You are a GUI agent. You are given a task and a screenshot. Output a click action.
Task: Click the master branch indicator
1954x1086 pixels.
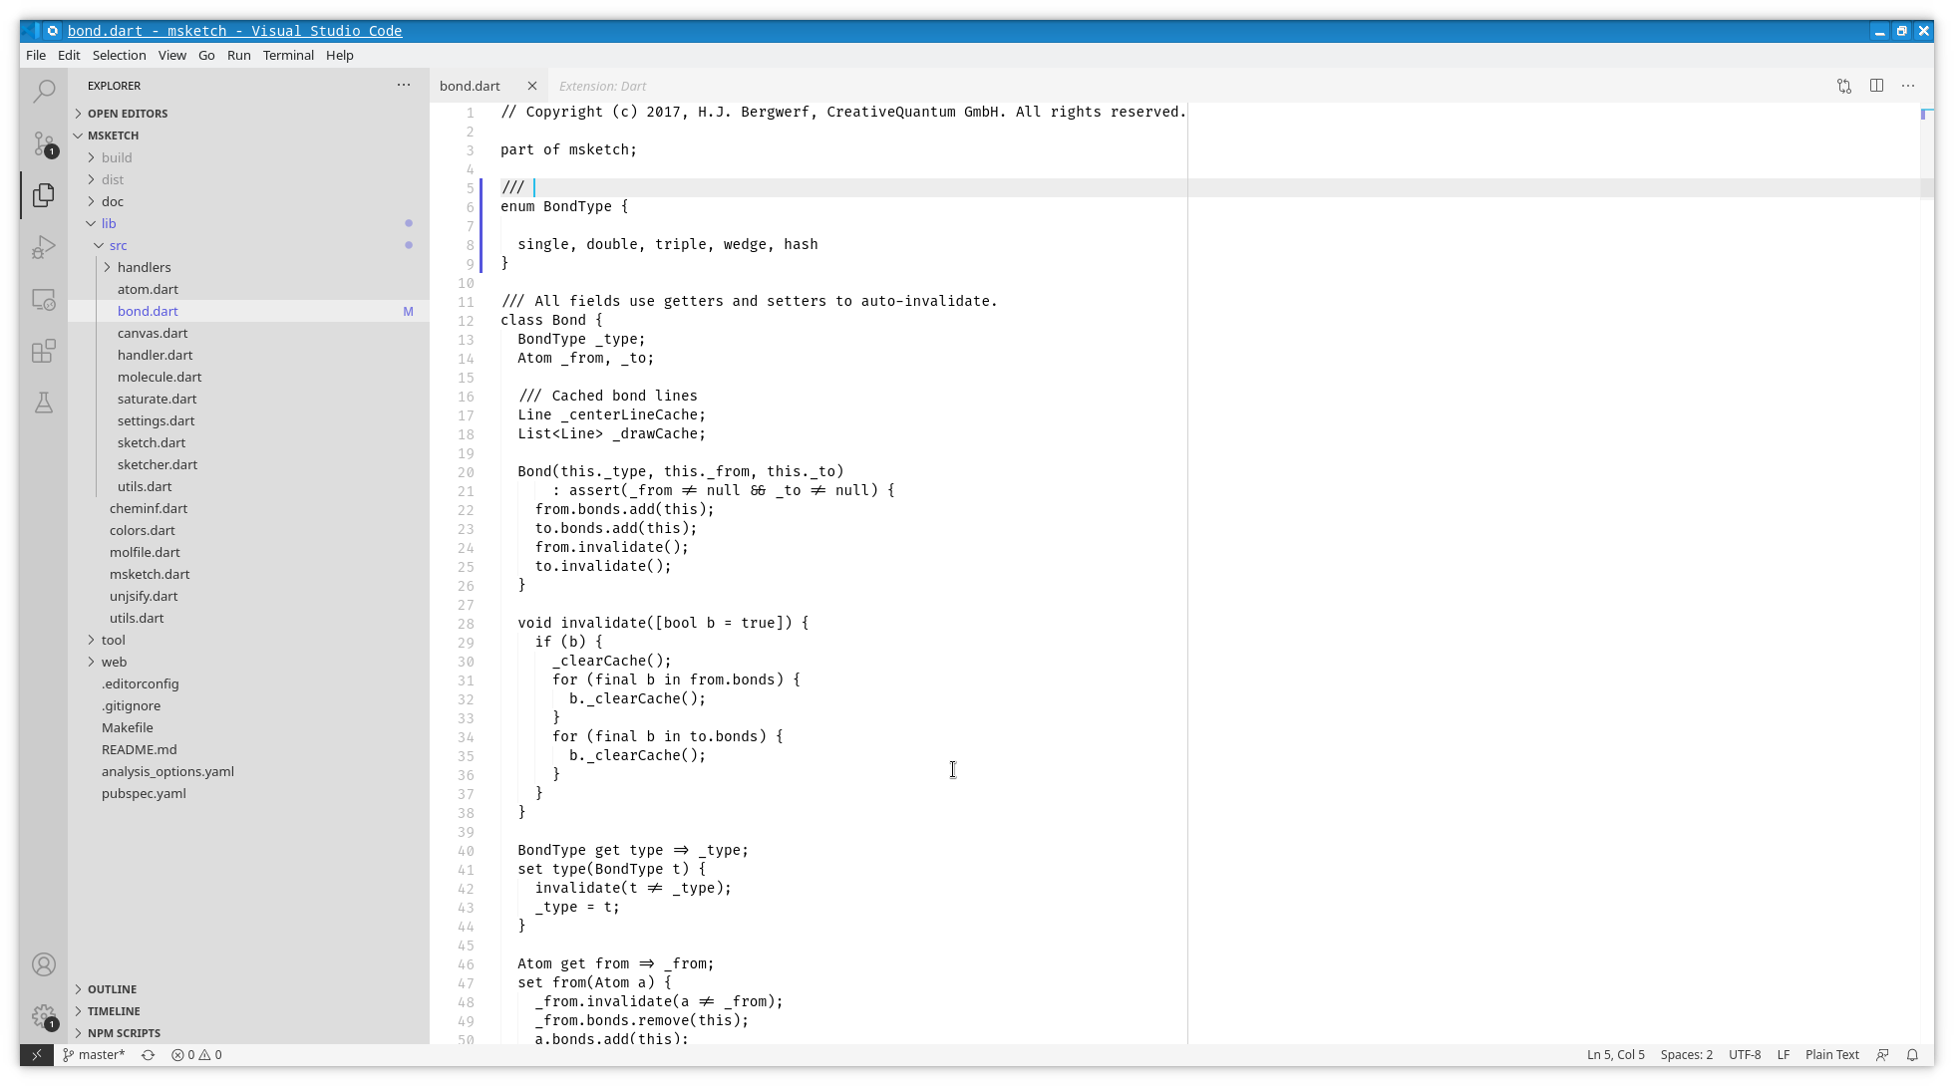(x=94, y=1054)
